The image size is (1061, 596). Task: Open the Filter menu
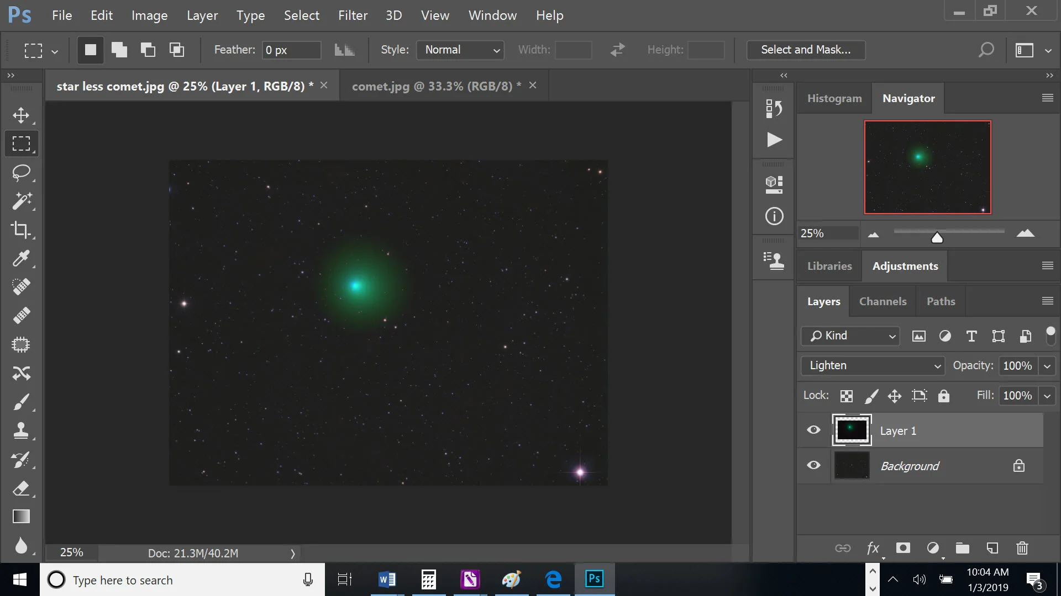[x=353, y=15]
